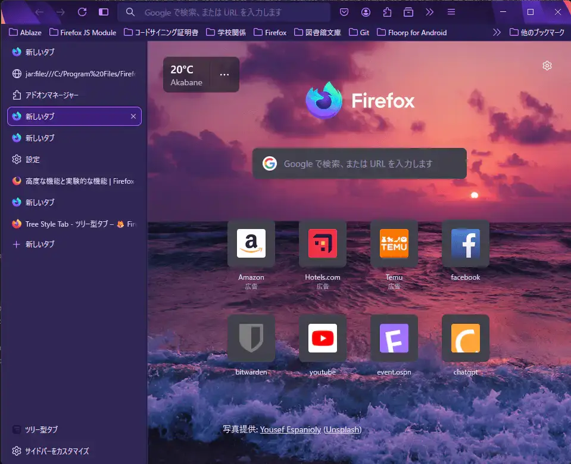Screen dimensions: 571x464
Task: Open the new tab page settings gear
Action: coord(547,66)
